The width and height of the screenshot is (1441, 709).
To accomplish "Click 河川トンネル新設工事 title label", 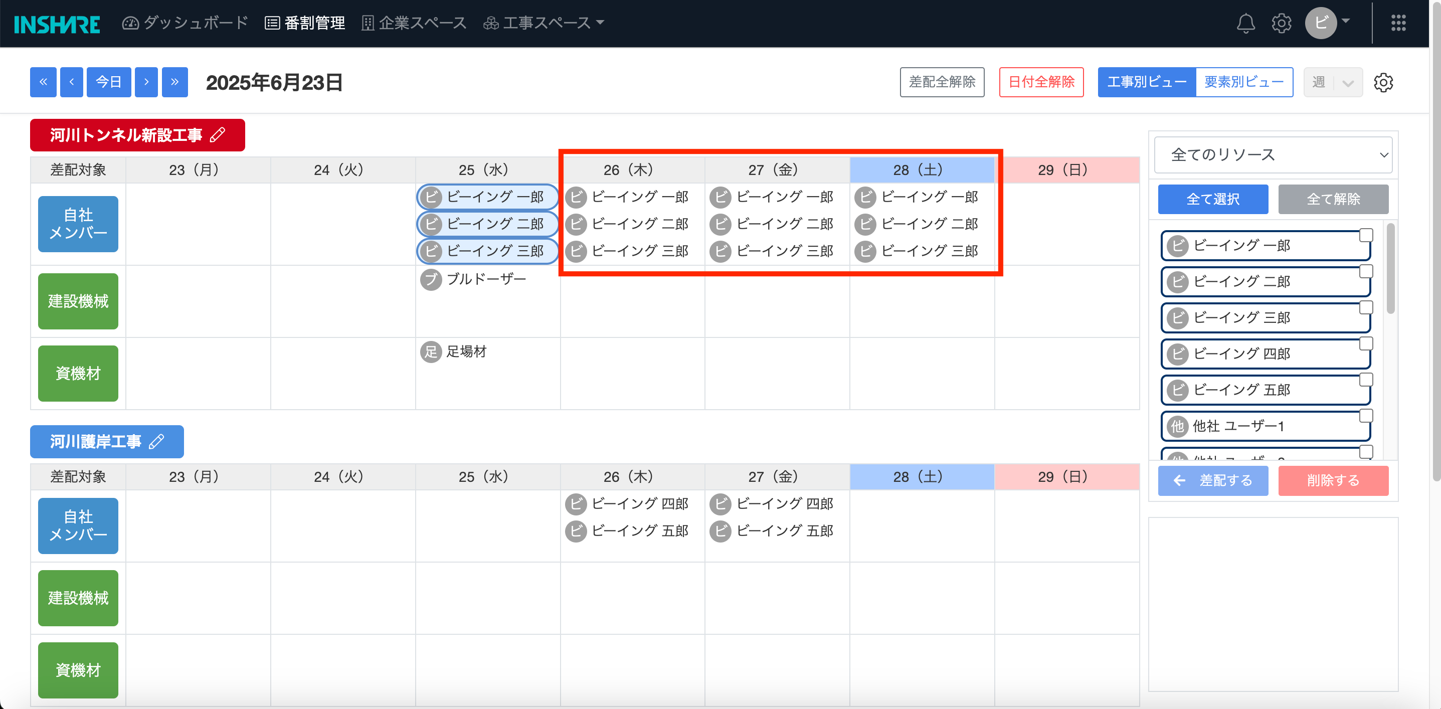I will 126,135.
